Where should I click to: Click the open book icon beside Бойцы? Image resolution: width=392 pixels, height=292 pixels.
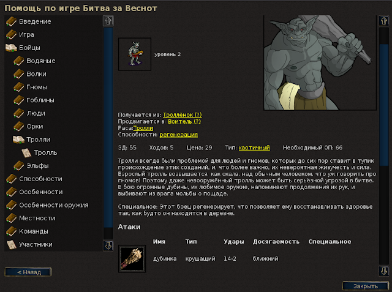pos(11,48)
